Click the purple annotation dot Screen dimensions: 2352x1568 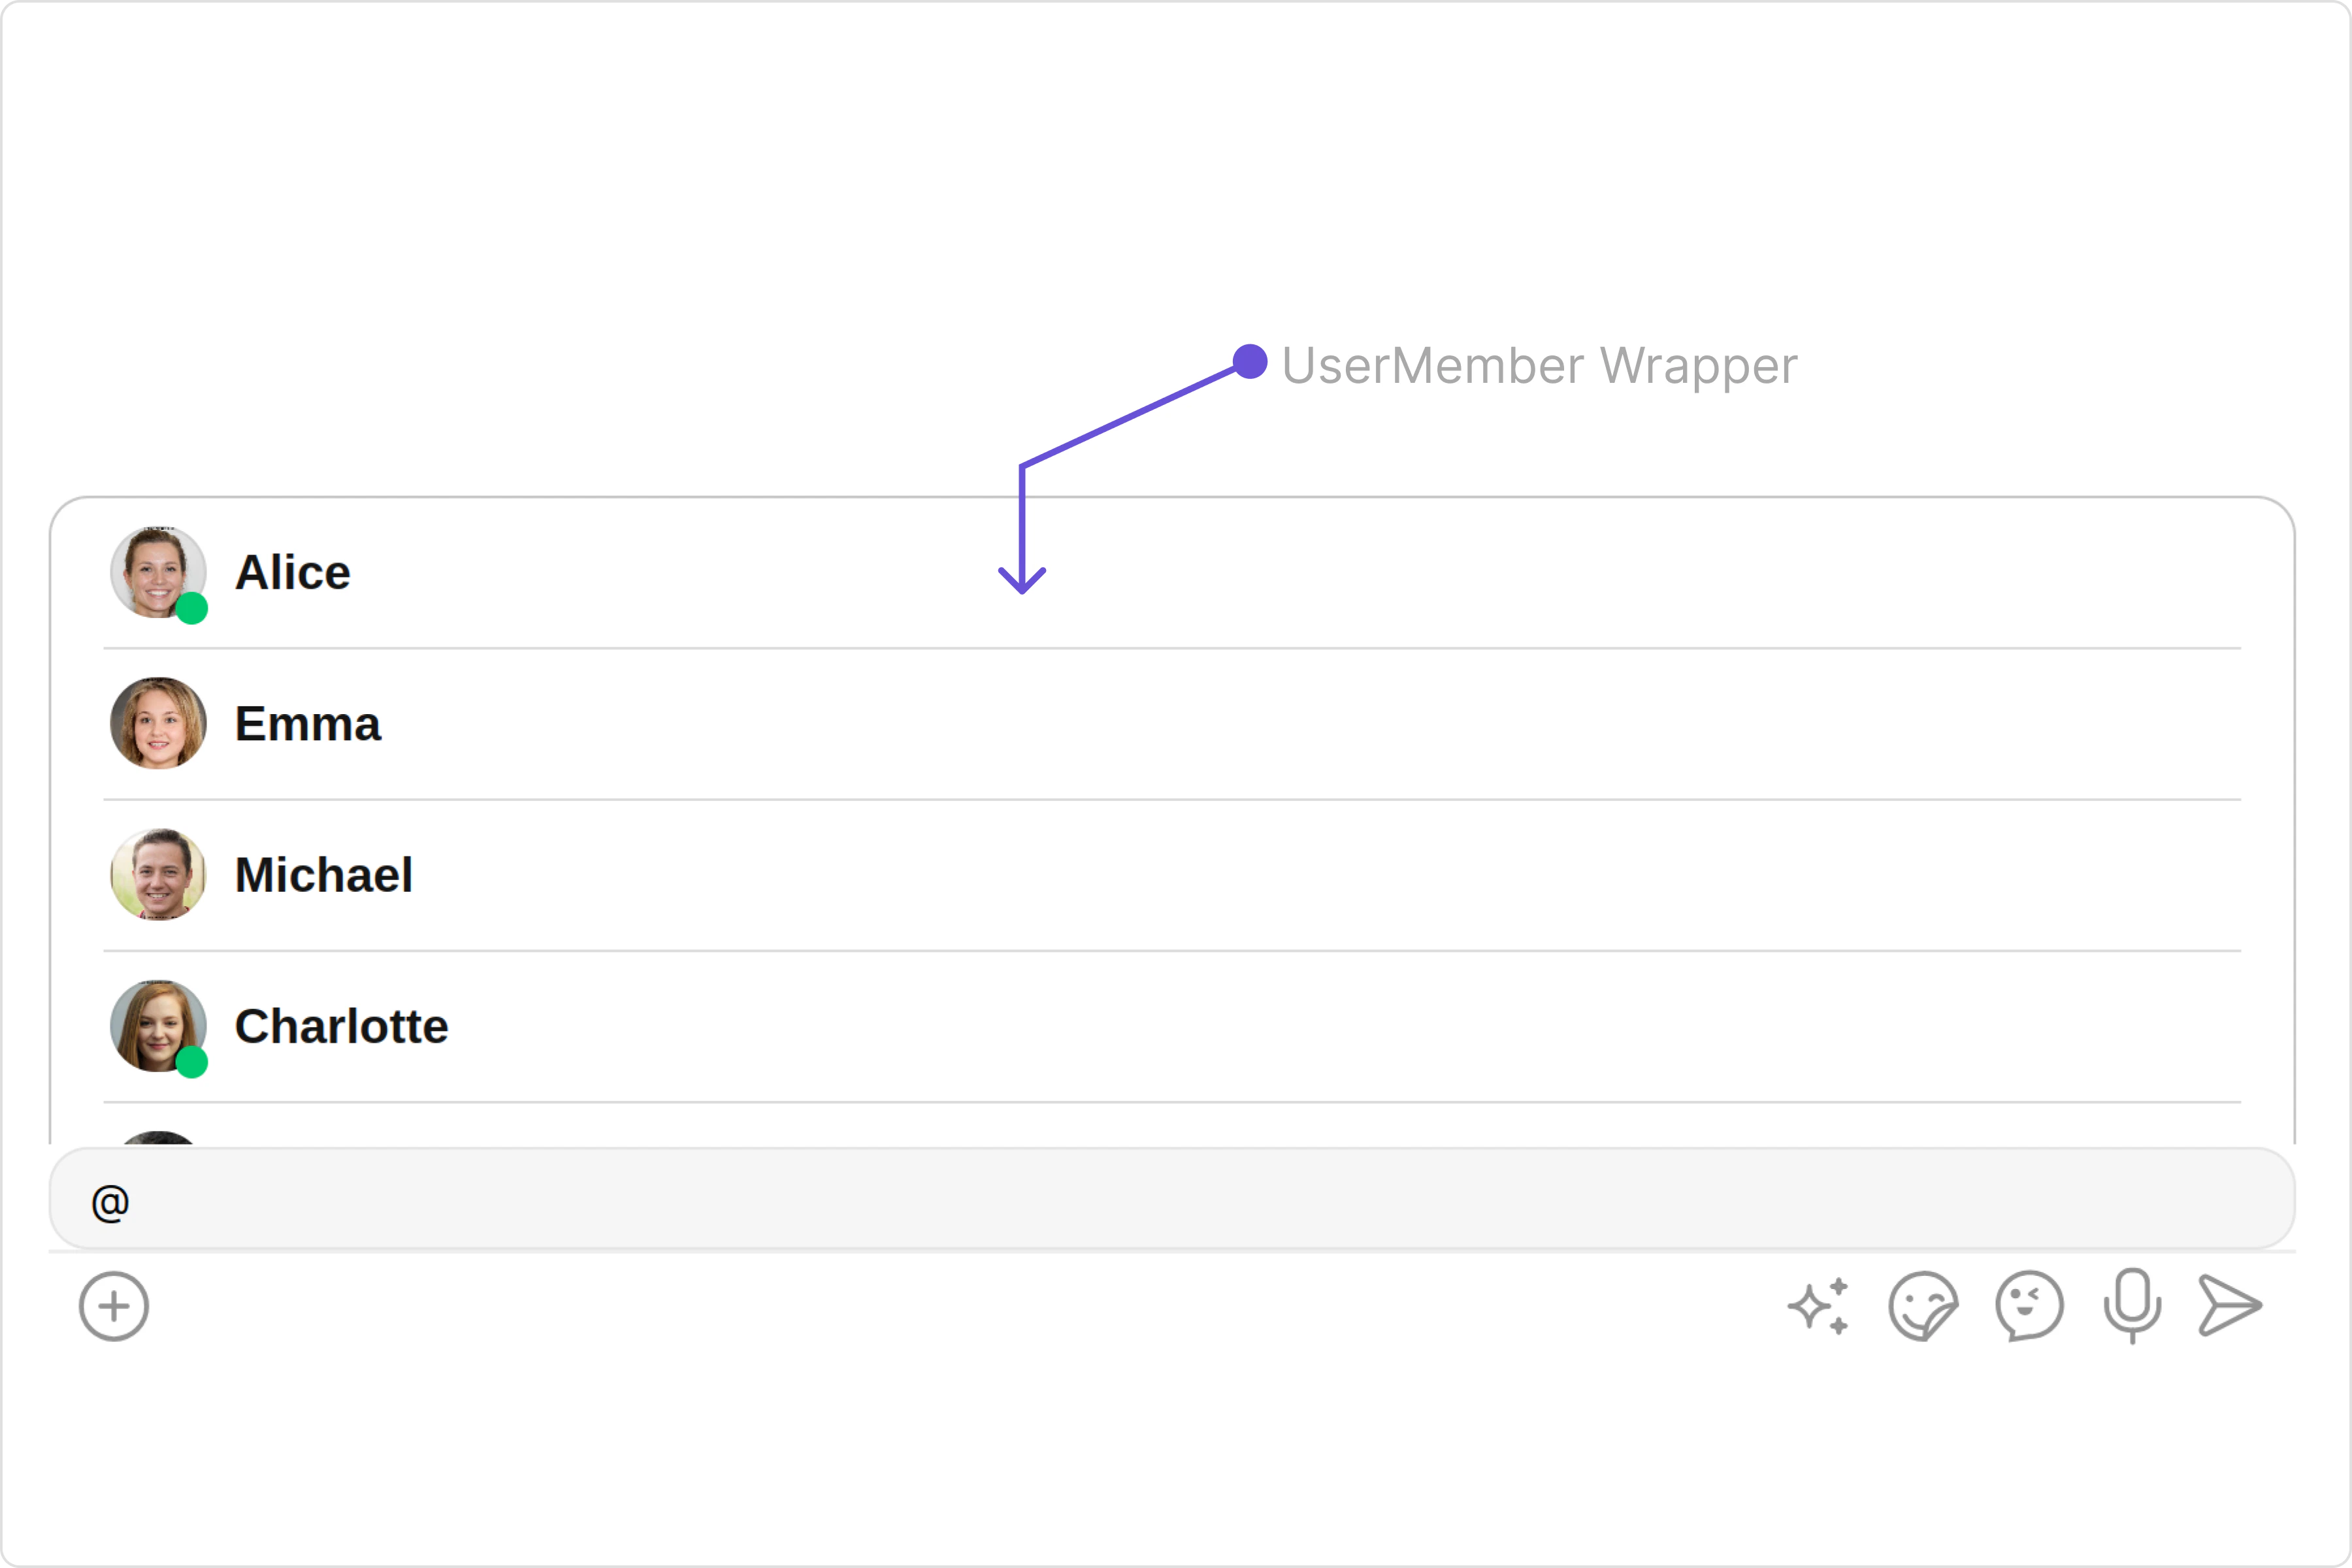[x=1250, y=361]
